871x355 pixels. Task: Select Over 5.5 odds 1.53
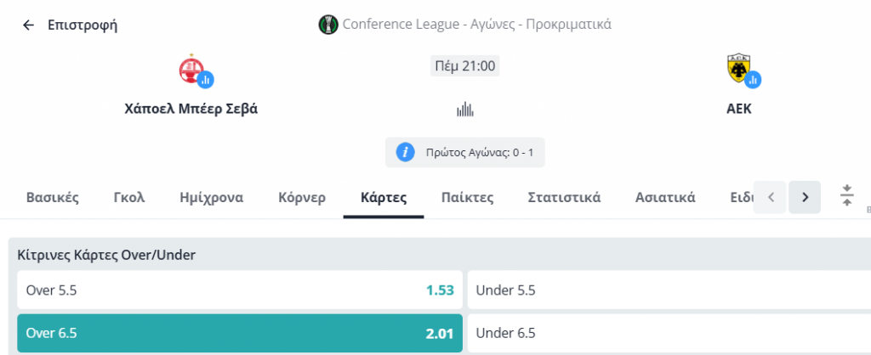click(240, 290)
